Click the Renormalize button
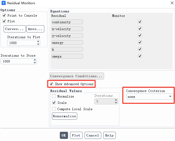This screenshot has width=175, height=141. pos(65,116)
